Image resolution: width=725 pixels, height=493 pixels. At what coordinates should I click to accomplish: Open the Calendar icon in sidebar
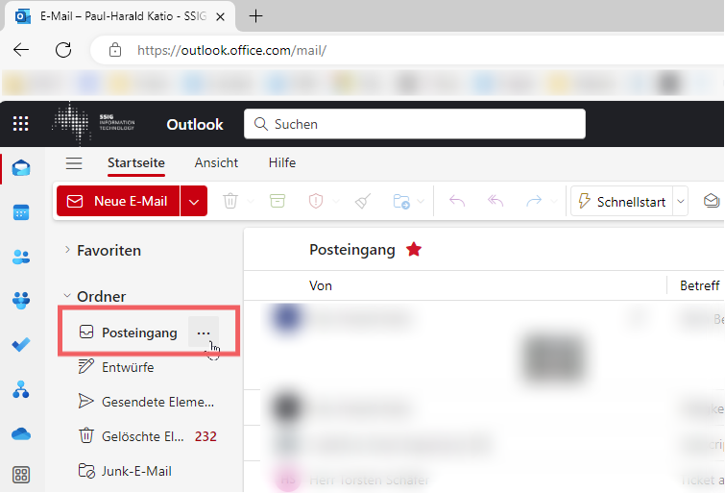click(x=21, y=212)
